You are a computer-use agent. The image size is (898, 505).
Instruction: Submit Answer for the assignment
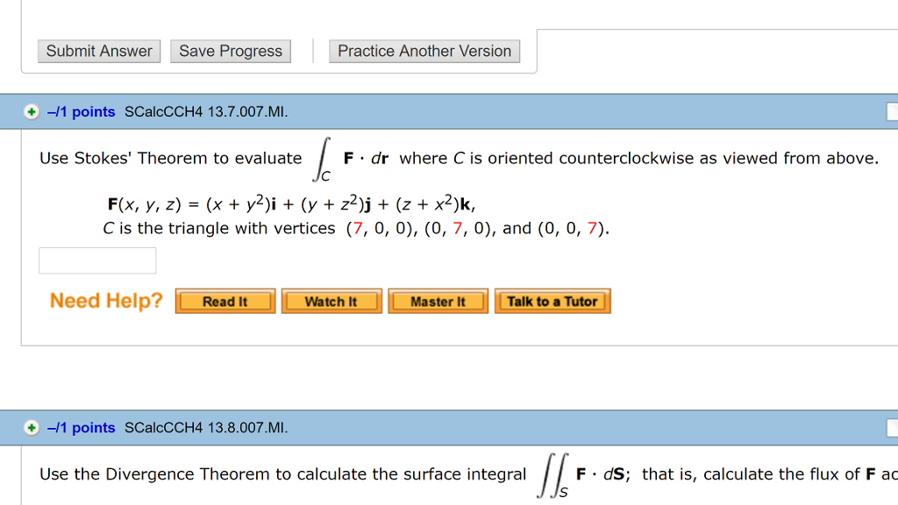(x=99, y=51)
